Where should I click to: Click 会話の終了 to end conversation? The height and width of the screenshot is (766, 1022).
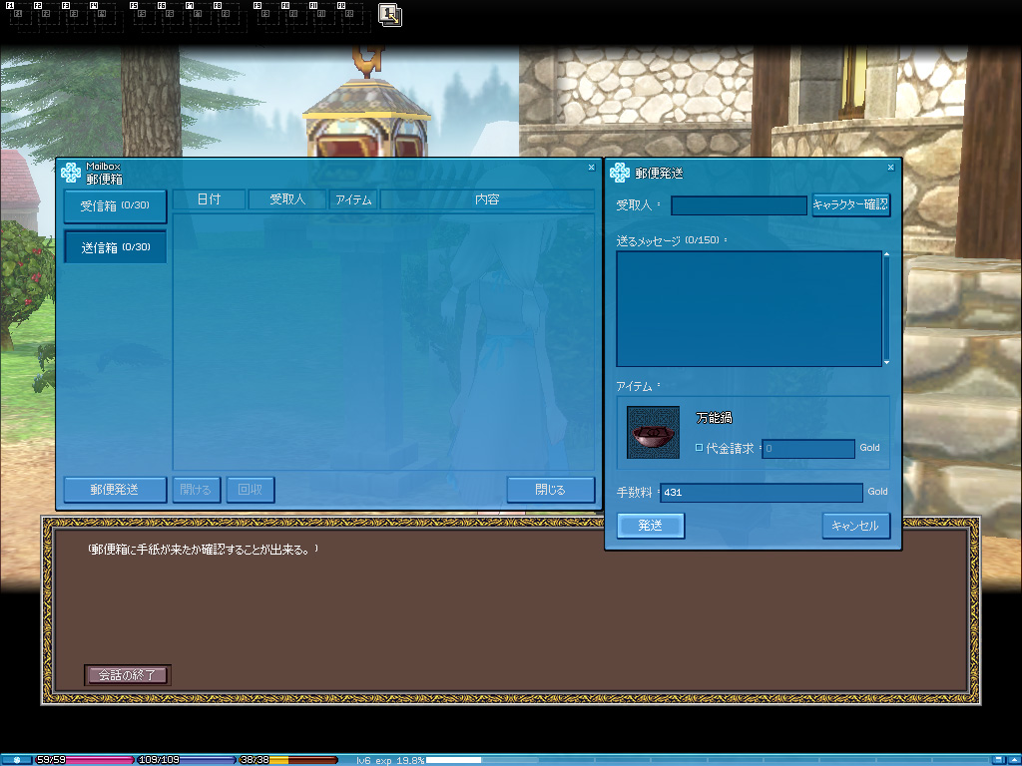(127, 675)
